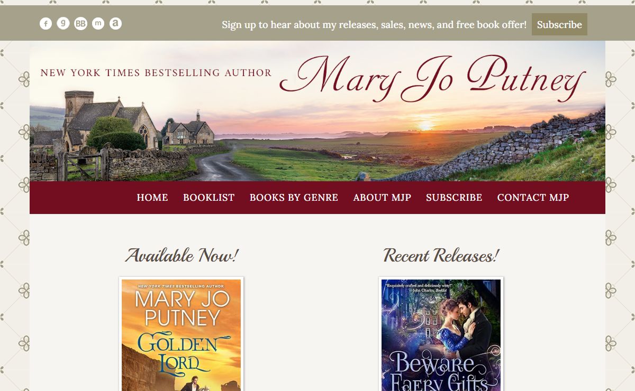Choose Subscribe in the red navigation bar
This screenshot has height=391, width=635.
point(454,198)
